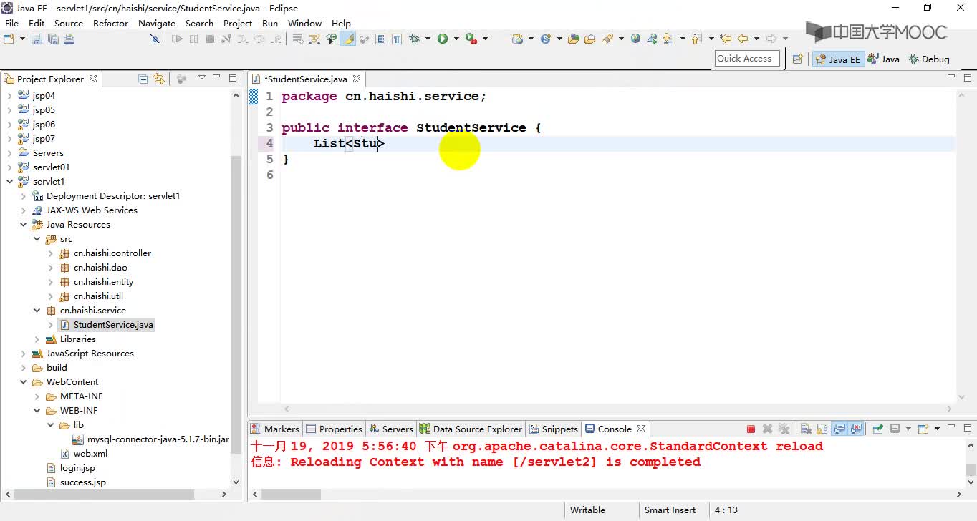Screen dimensions: 977x521
Task: Open the File menu
Action: pos(11,23)
